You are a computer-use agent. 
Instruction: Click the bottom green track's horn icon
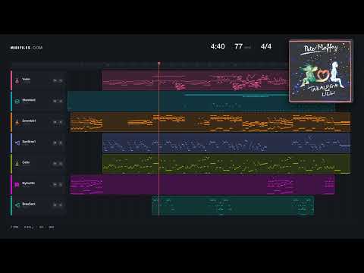pyautogui.click(x=17, y=206)
